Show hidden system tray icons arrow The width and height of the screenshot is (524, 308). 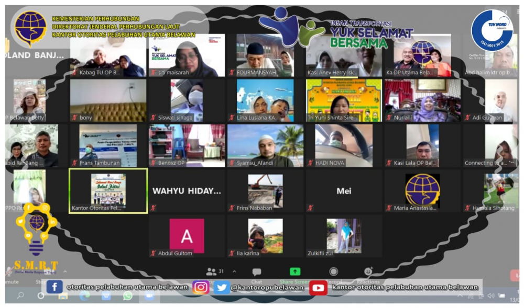point(461,295)
